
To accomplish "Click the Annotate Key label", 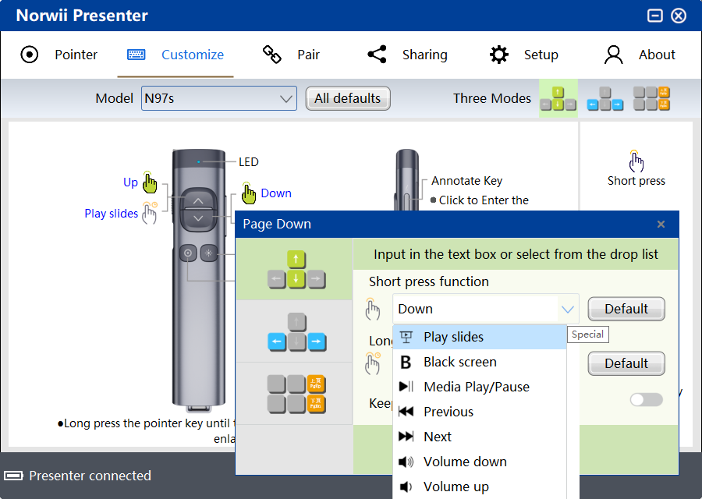I will (x=466, y=181).
